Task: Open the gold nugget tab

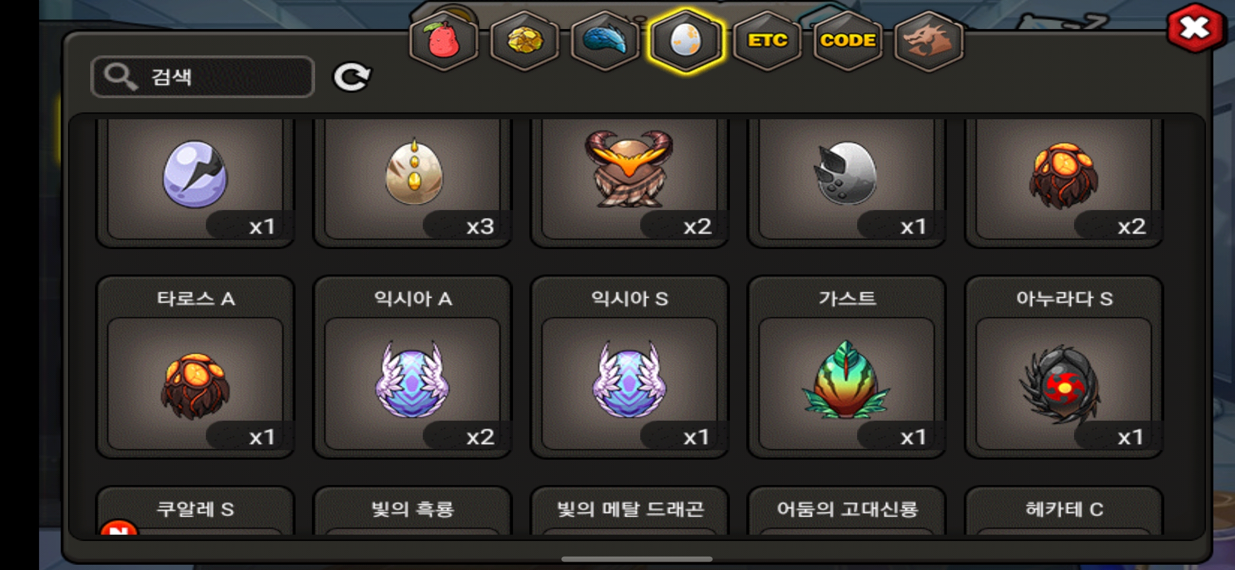Action: (525, 41)
